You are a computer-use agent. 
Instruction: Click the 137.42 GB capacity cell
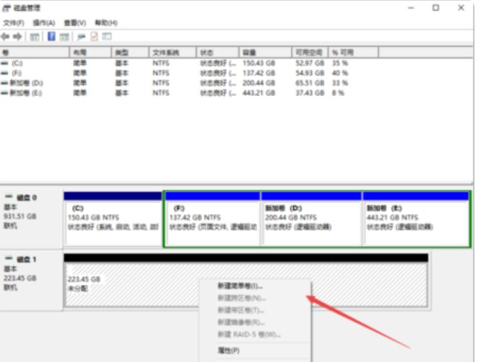(258, 73)
